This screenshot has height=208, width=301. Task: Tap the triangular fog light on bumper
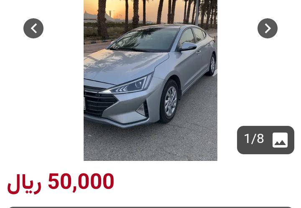[142, 110]
